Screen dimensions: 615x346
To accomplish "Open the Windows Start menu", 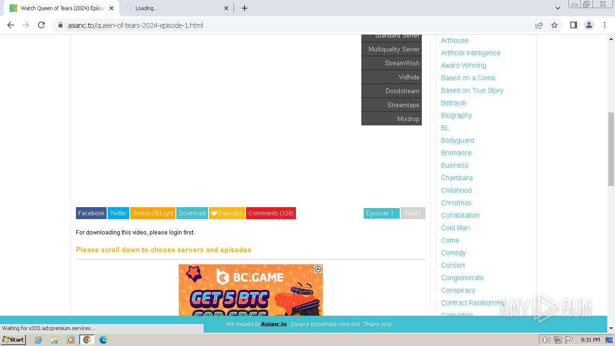I will 13,340.
